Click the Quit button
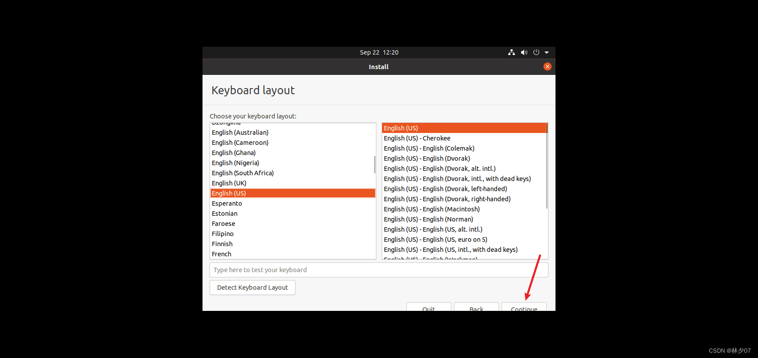This screenshot has width=758, height=358. [x=428, y=307]
